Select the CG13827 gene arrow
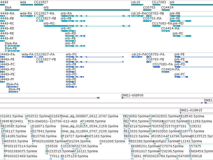The width and height of the screenshot is (213, 160). [39, 5]
